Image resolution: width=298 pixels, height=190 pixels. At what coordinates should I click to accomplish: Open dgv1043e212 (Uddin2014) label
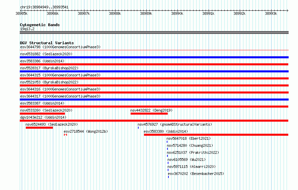(43, 117)
